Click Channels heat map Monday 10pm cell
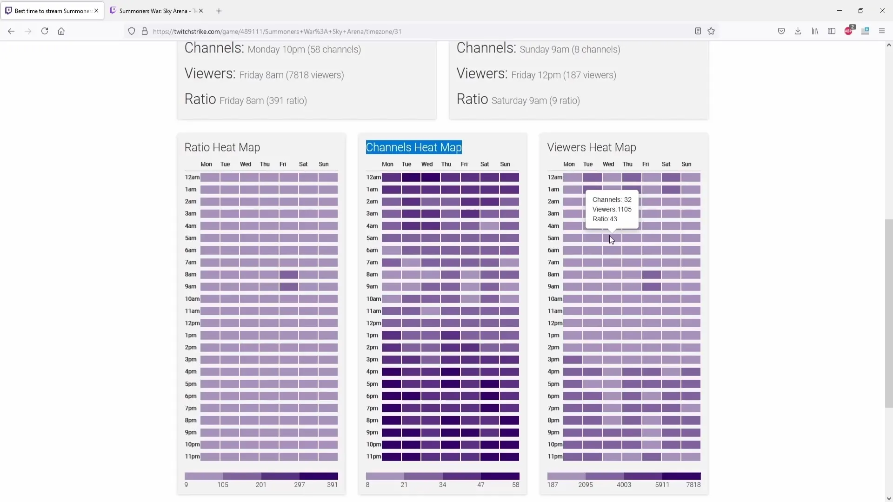 point(391,445)
